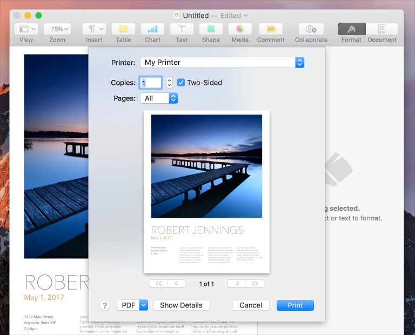Switch to the Document inspector
The width and height of the screenshot is (415, 335).
pyautogui.click(x=381, y=29)
